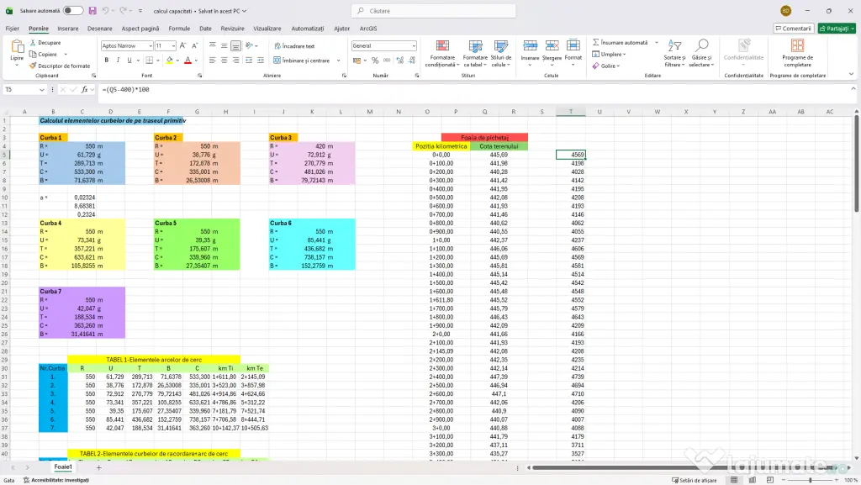This screenshot has height=485, width=861.
Task: Align text right icon
Action: coord(235,61)
